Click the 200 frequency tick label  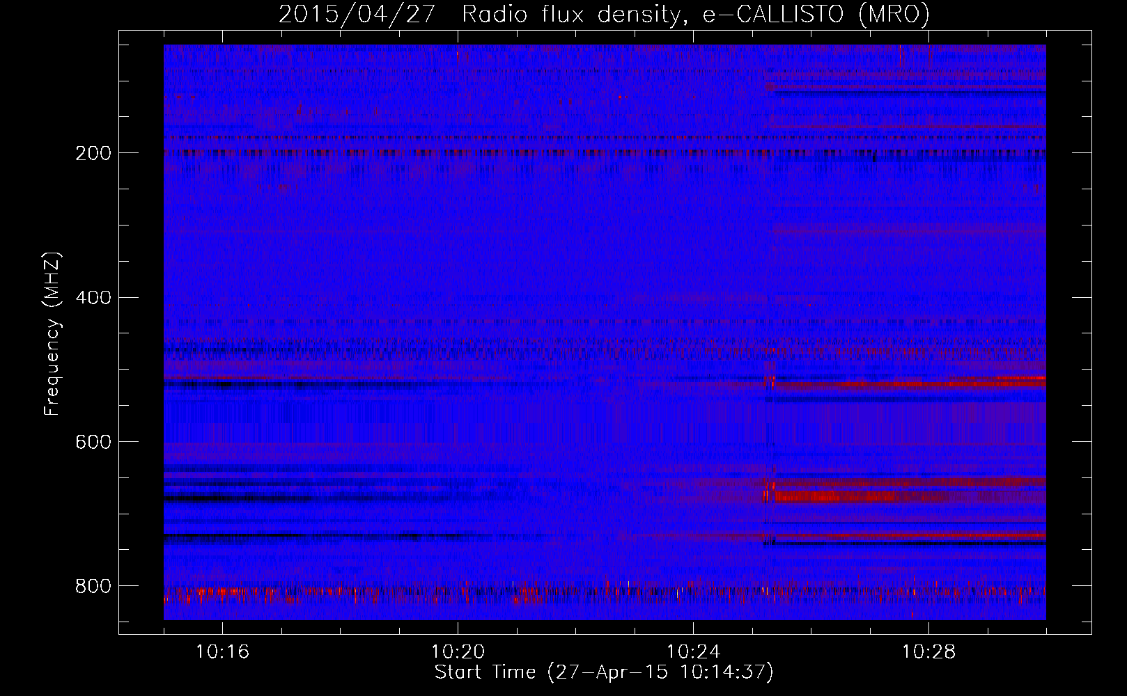(x=93, y=153)
